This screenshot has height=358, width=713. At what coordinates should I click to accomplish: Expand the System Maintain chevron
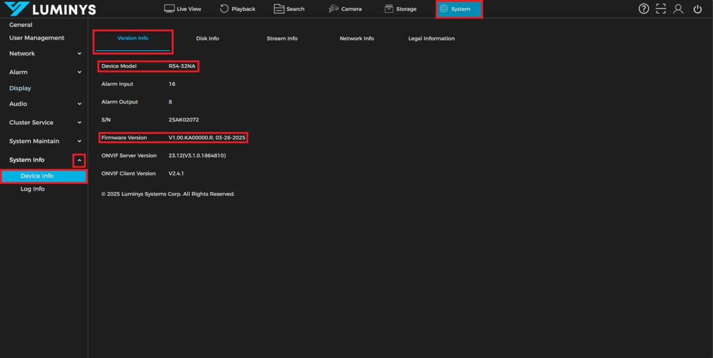(x=80, y=141)
